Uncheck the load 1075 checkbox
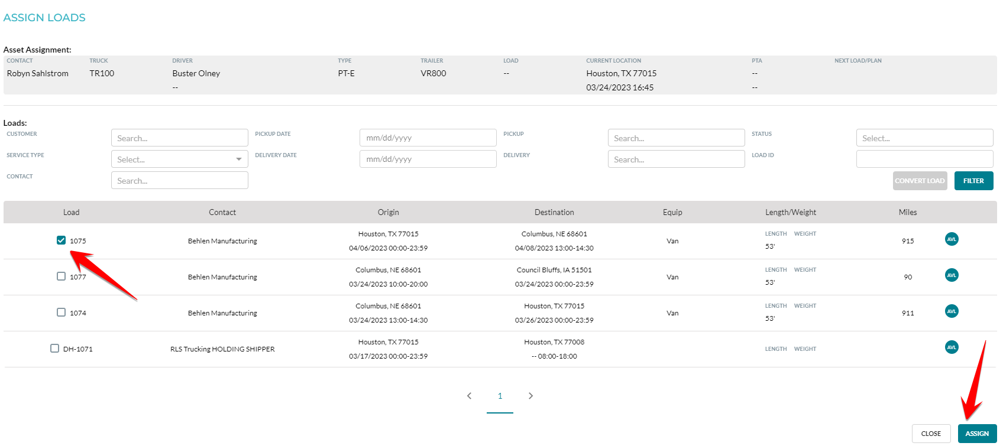Screen dimensions: 1003x446 pyautogui.click(x=61, y=240)
